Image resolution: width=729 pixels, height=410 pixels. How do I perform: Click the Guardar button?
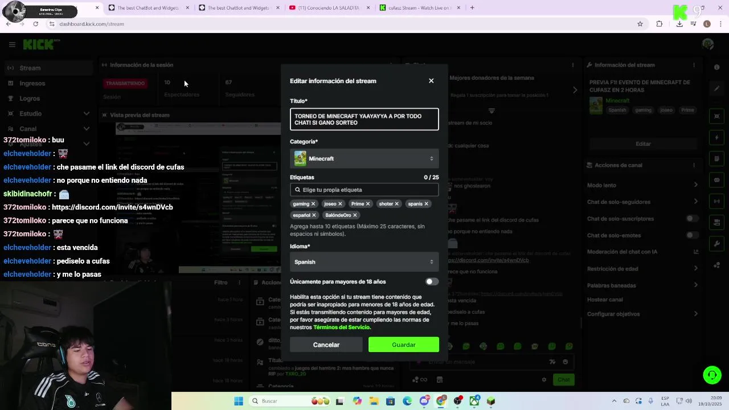pyautogui.click(x=404, y=345)
